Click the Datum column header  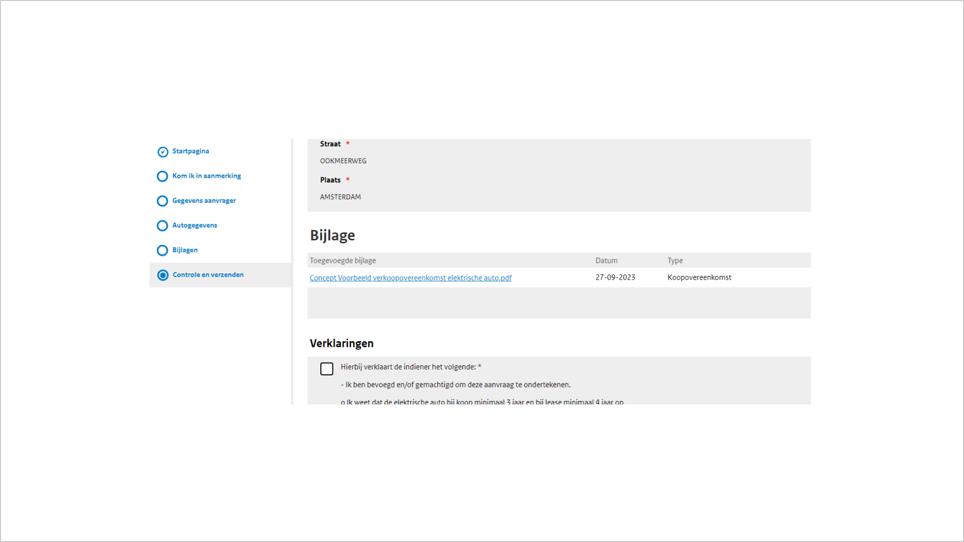click(607, 260)
